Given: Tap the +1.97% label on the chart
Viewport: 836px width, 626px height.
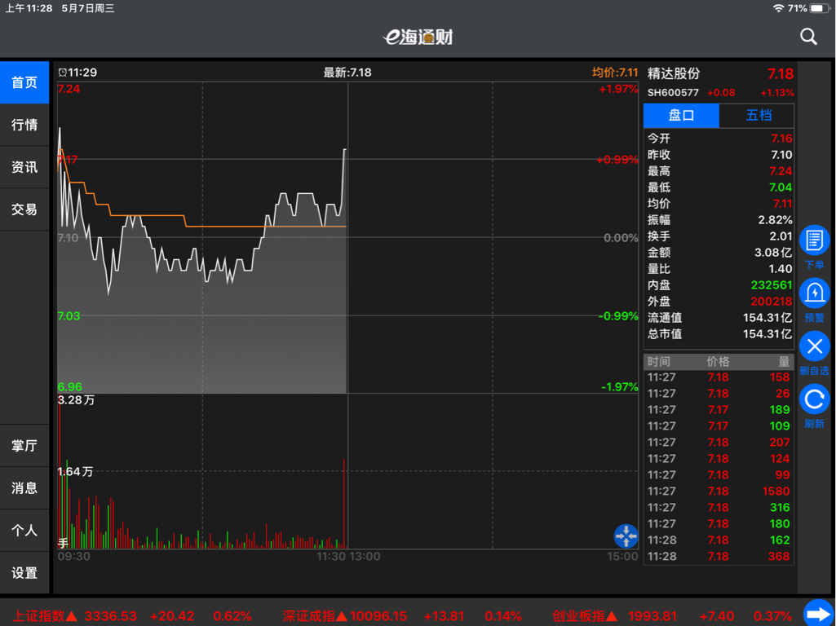Looking at the screenshot, I should point(618,89).
